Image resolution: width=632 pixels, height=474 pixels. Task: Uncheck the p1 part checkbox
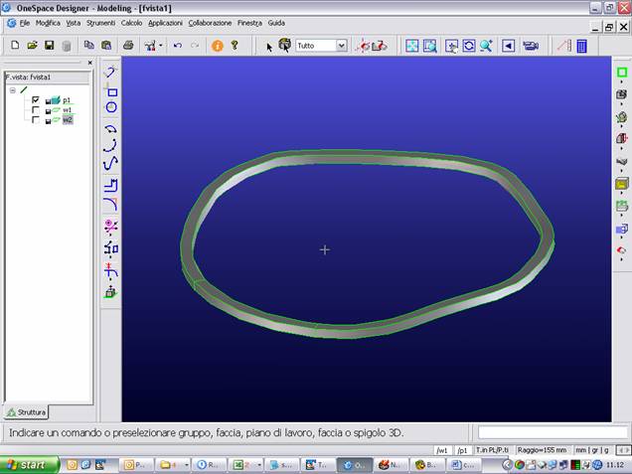coord(36,99)
